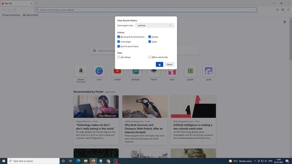The width and height of the screenshot is (292, 164).
Task: Uncheck the Cookies checkbox
Action: pos(150,37)
